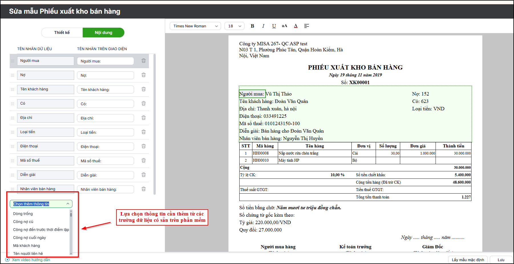Edit the Điện thoại: label field

(106, 147)
